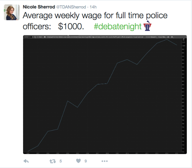Open the Format: Annual dropdown

tap(151, 37)
